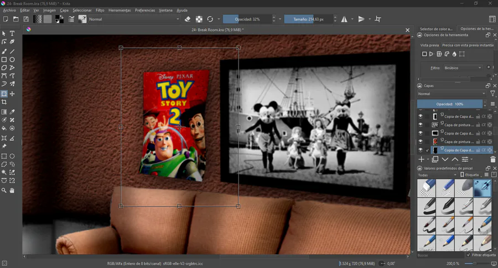Select the Crop tool
Image resolution: width=498 pixels, height=268 pixels.
point(4,102)
